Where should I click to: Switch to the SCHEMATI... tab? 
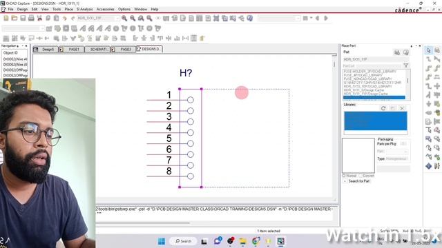(x=97, y=49)
